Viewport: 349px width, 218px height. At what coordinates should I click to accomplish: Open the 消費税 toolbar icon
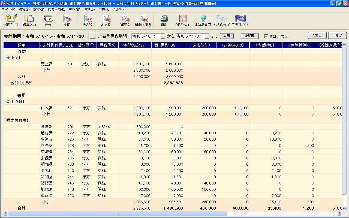point(124,20)
